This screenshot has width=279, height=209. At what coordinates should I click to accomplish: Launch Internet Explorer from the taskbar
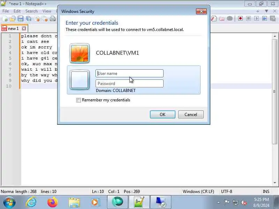point(31,202)
